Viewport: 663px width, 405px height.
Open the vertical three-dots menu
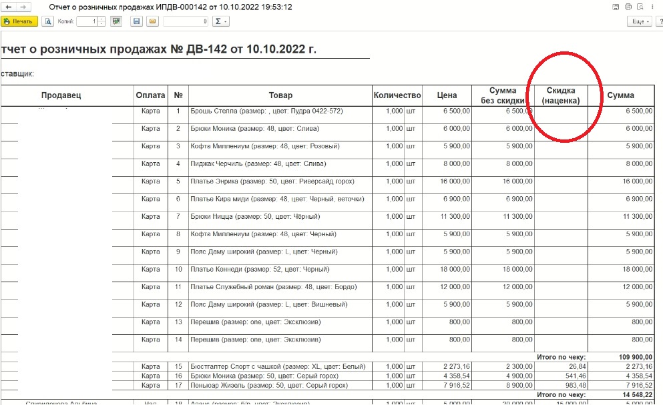click(652, 7)
